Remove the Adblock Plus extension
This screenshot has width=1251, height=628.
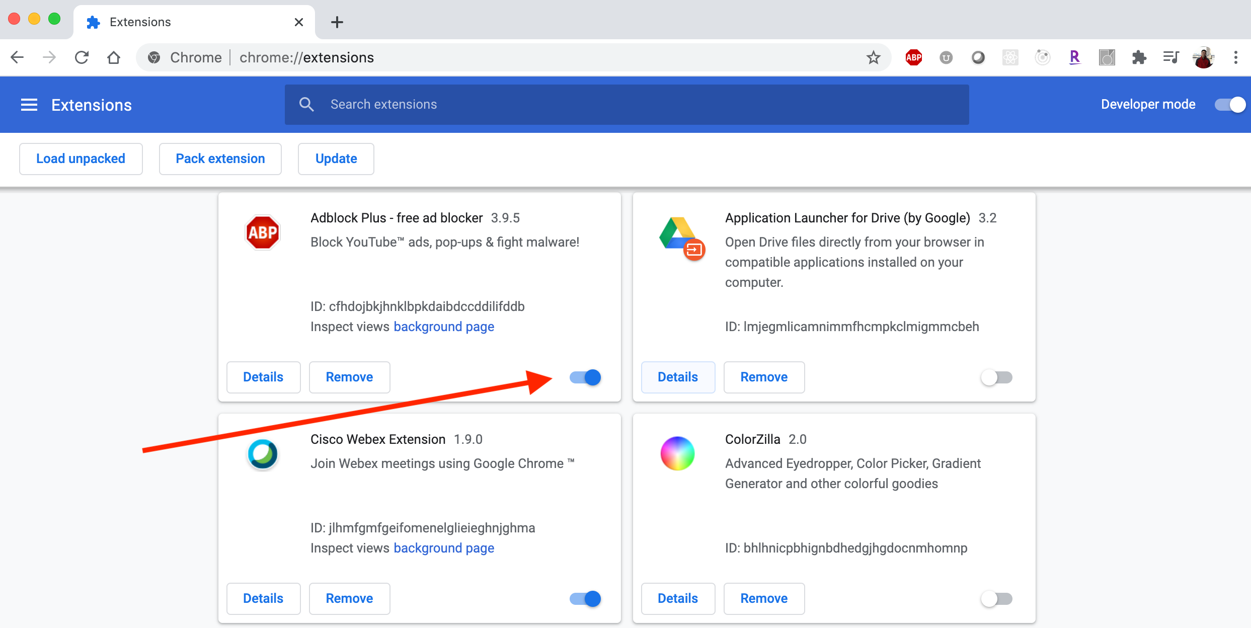click(349, 377)
